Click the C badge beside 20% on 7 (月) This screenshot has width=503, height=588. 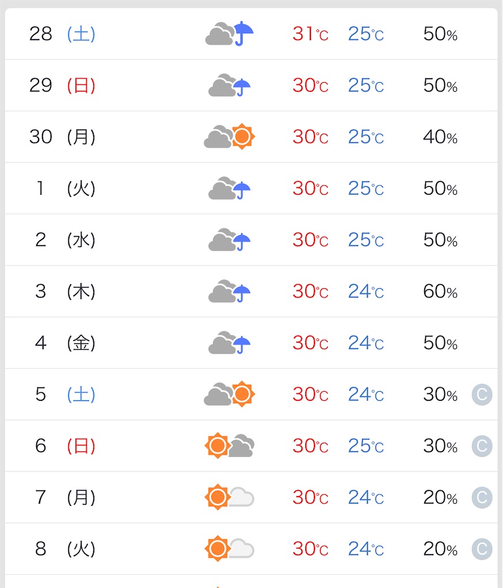482,498
